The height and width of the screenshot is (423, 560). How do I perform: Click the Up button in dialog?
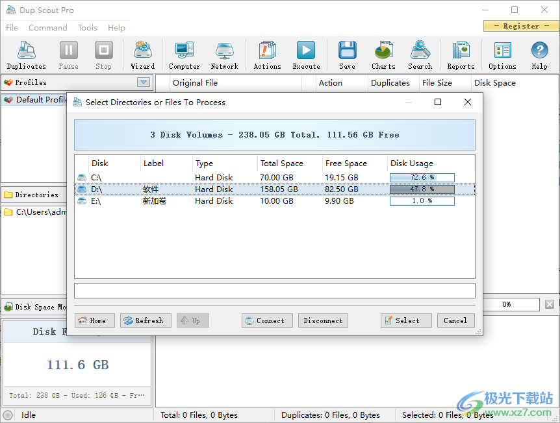(193, 320)
